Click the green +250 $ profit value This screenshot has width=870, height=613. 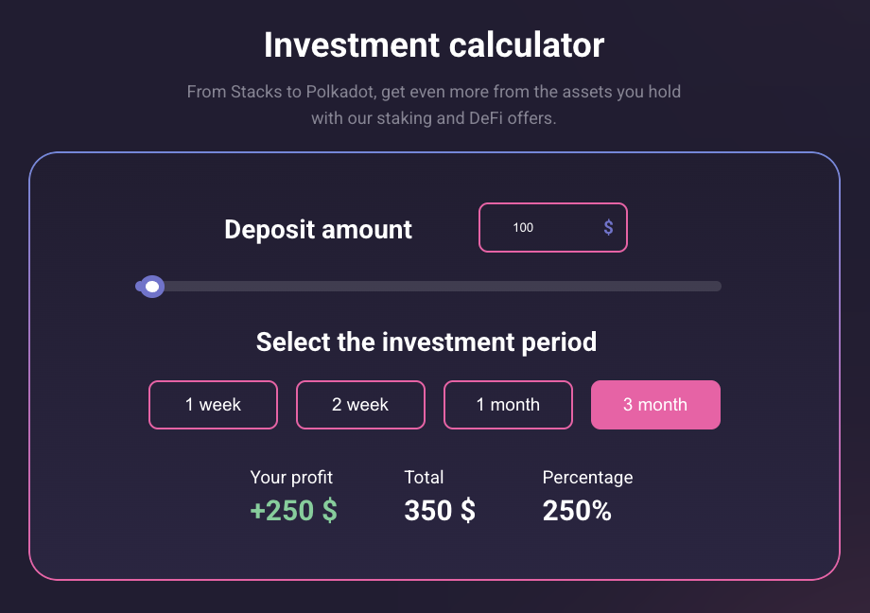click(x=293, y=511)
